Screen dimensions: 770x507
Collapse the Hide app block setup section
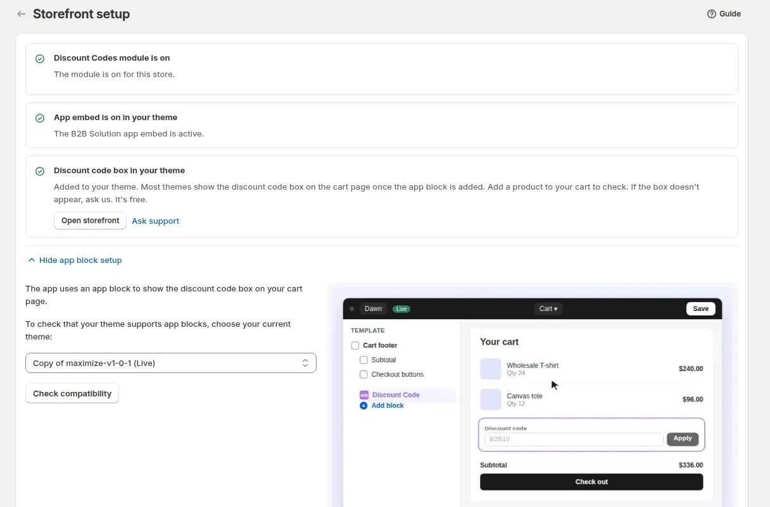[x=74, y=260]
